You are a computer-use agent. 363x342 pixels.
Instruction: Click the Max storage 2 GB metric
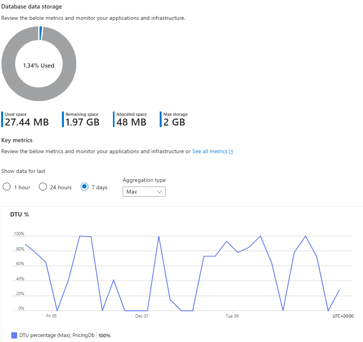tap(174, 119)
